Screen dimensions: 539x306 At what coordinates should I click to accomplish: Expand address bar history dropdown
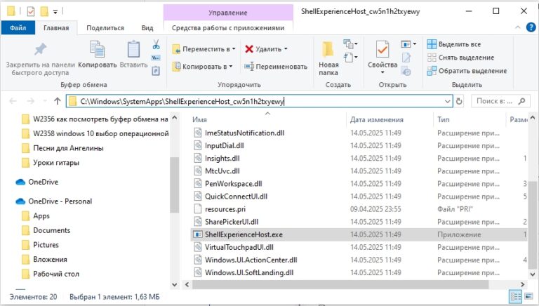447,101
